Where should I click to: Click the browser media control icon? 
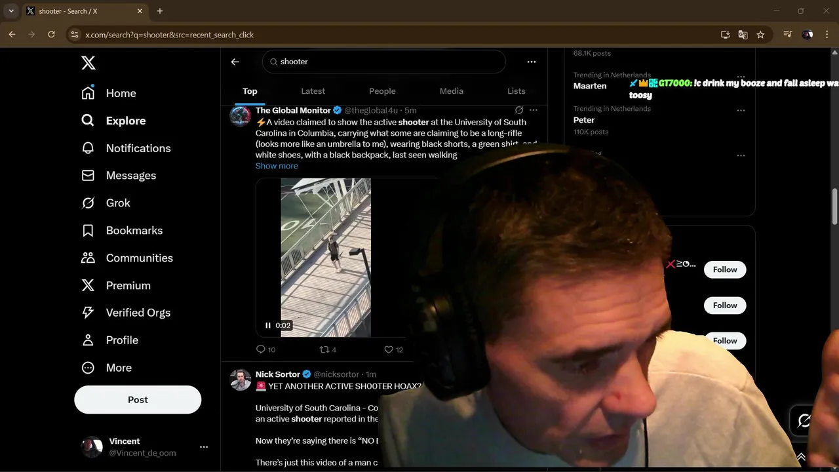pyautogui.click(x=788, y=35)
